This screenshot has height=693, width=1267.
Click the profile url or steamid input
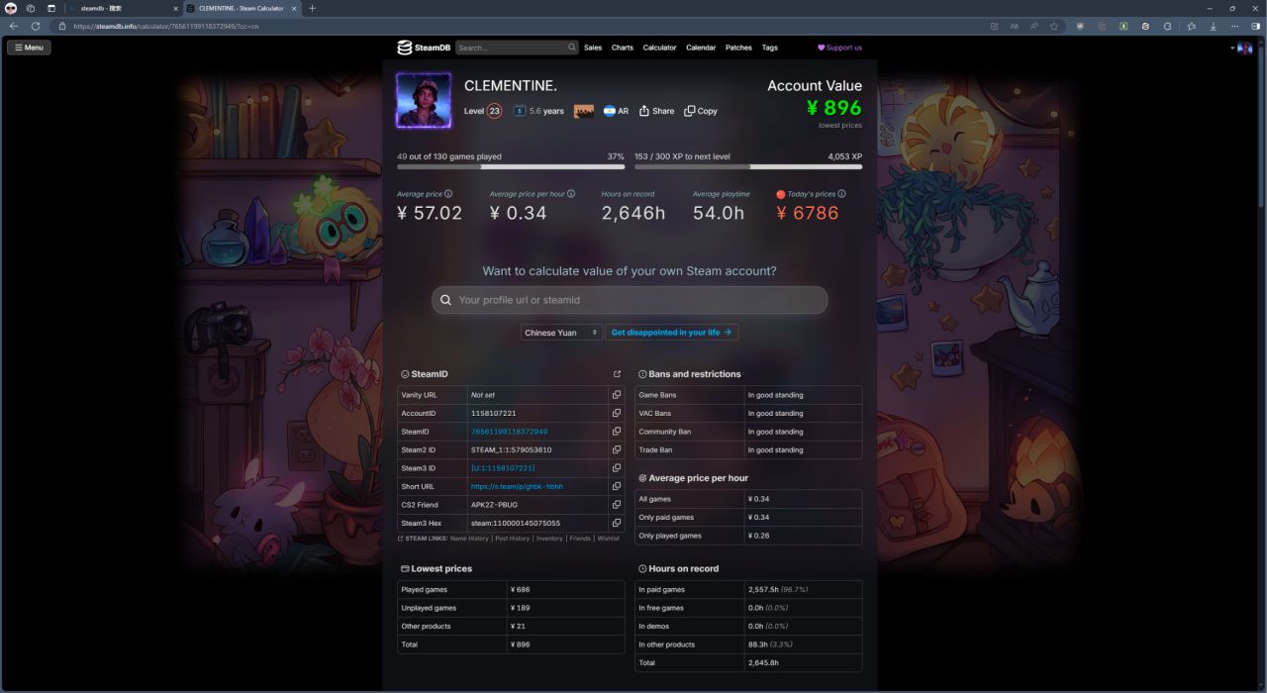click(630, 300)
